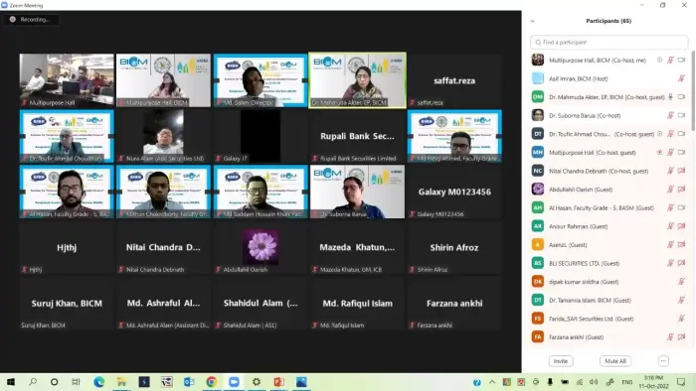Open Google Chrome from the taskbar

point(211,382)
